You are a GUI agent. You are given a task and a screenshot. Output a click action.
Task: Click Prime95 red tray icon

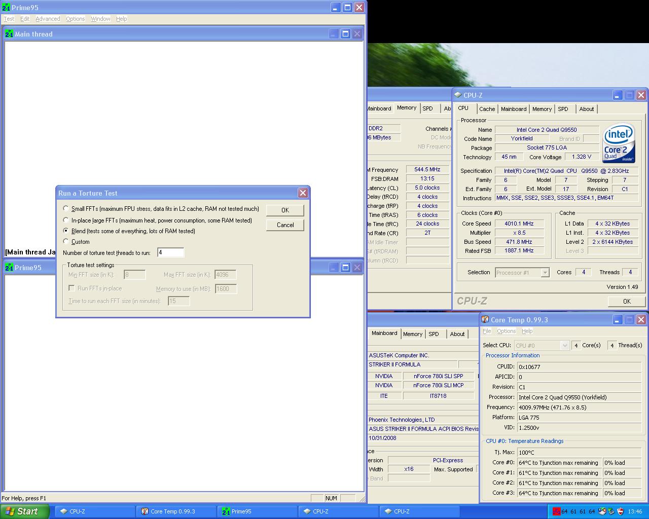click(x=556, y=511)
